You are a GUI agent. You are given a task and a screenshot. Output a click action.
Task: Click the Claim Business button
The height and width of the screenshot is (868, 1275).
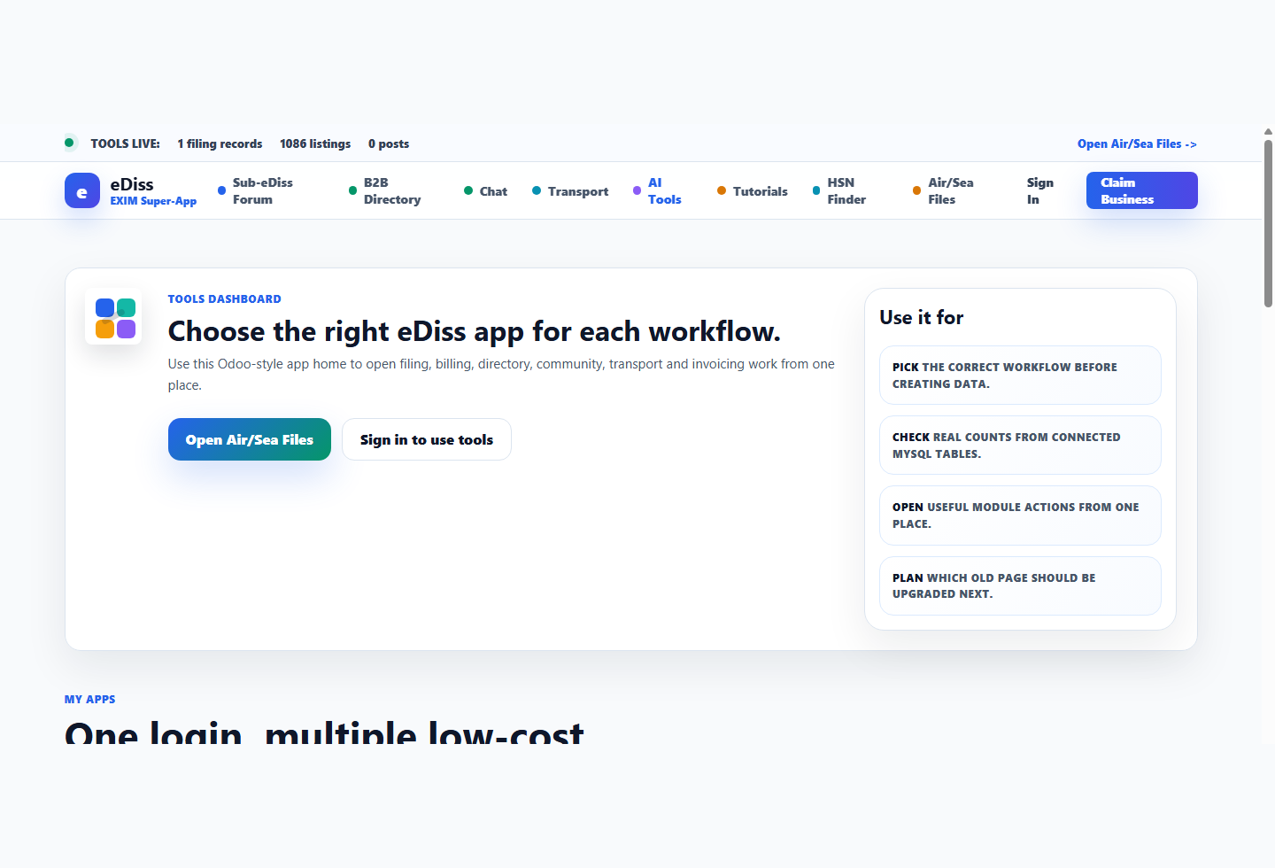[x=1142, y=190]
